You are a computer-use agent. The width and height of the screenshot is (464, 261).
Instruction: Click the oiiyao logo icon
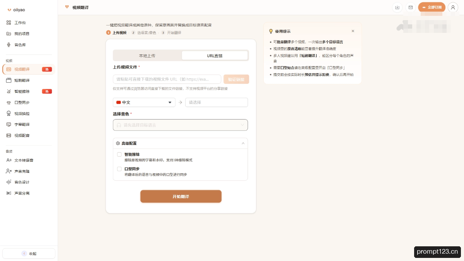(x=9, y=10)
